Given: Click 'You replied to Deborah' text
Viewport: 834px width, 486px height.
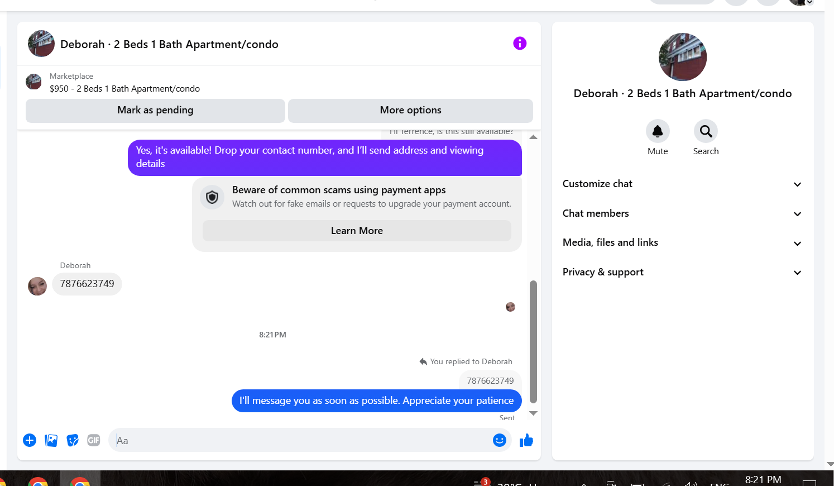Looking at the screenshot, I should coord(471,361).
